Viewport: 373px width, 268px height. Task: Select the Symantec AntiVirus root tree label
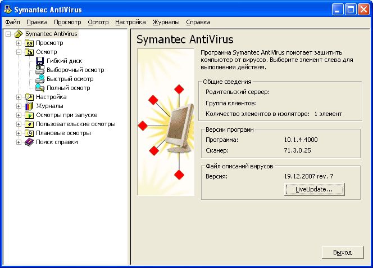52,34
